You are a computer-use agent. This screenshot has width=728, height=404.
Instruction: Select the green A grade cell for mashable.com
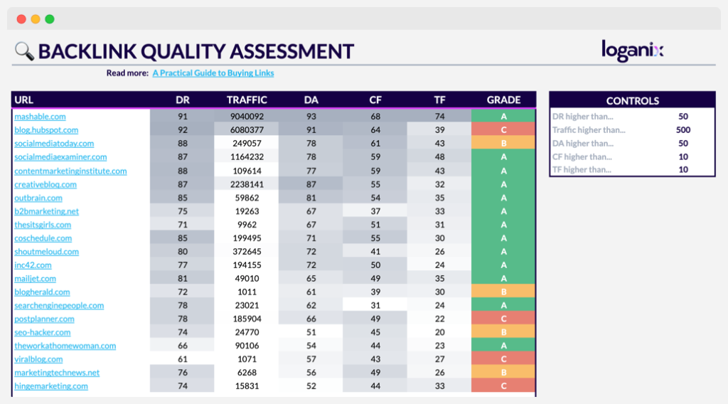(x=503, y=117)
